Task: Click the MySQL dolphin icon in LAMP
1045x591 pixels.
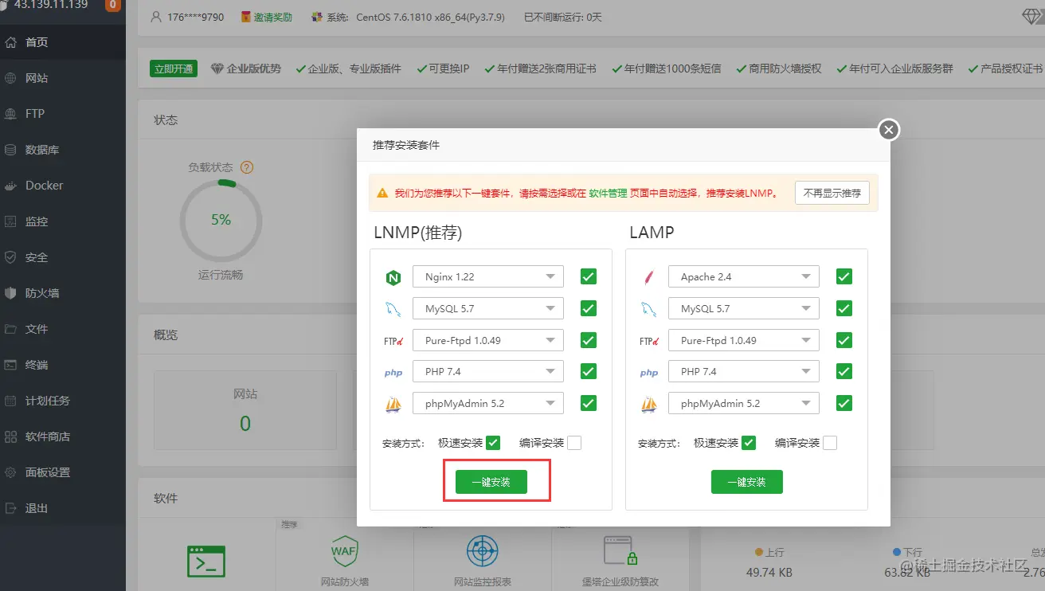Action: 648,309
